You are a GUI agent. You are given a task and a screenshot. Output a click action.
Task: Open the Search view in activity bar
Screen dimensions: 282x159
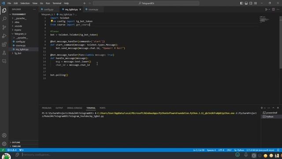[4, 19]
